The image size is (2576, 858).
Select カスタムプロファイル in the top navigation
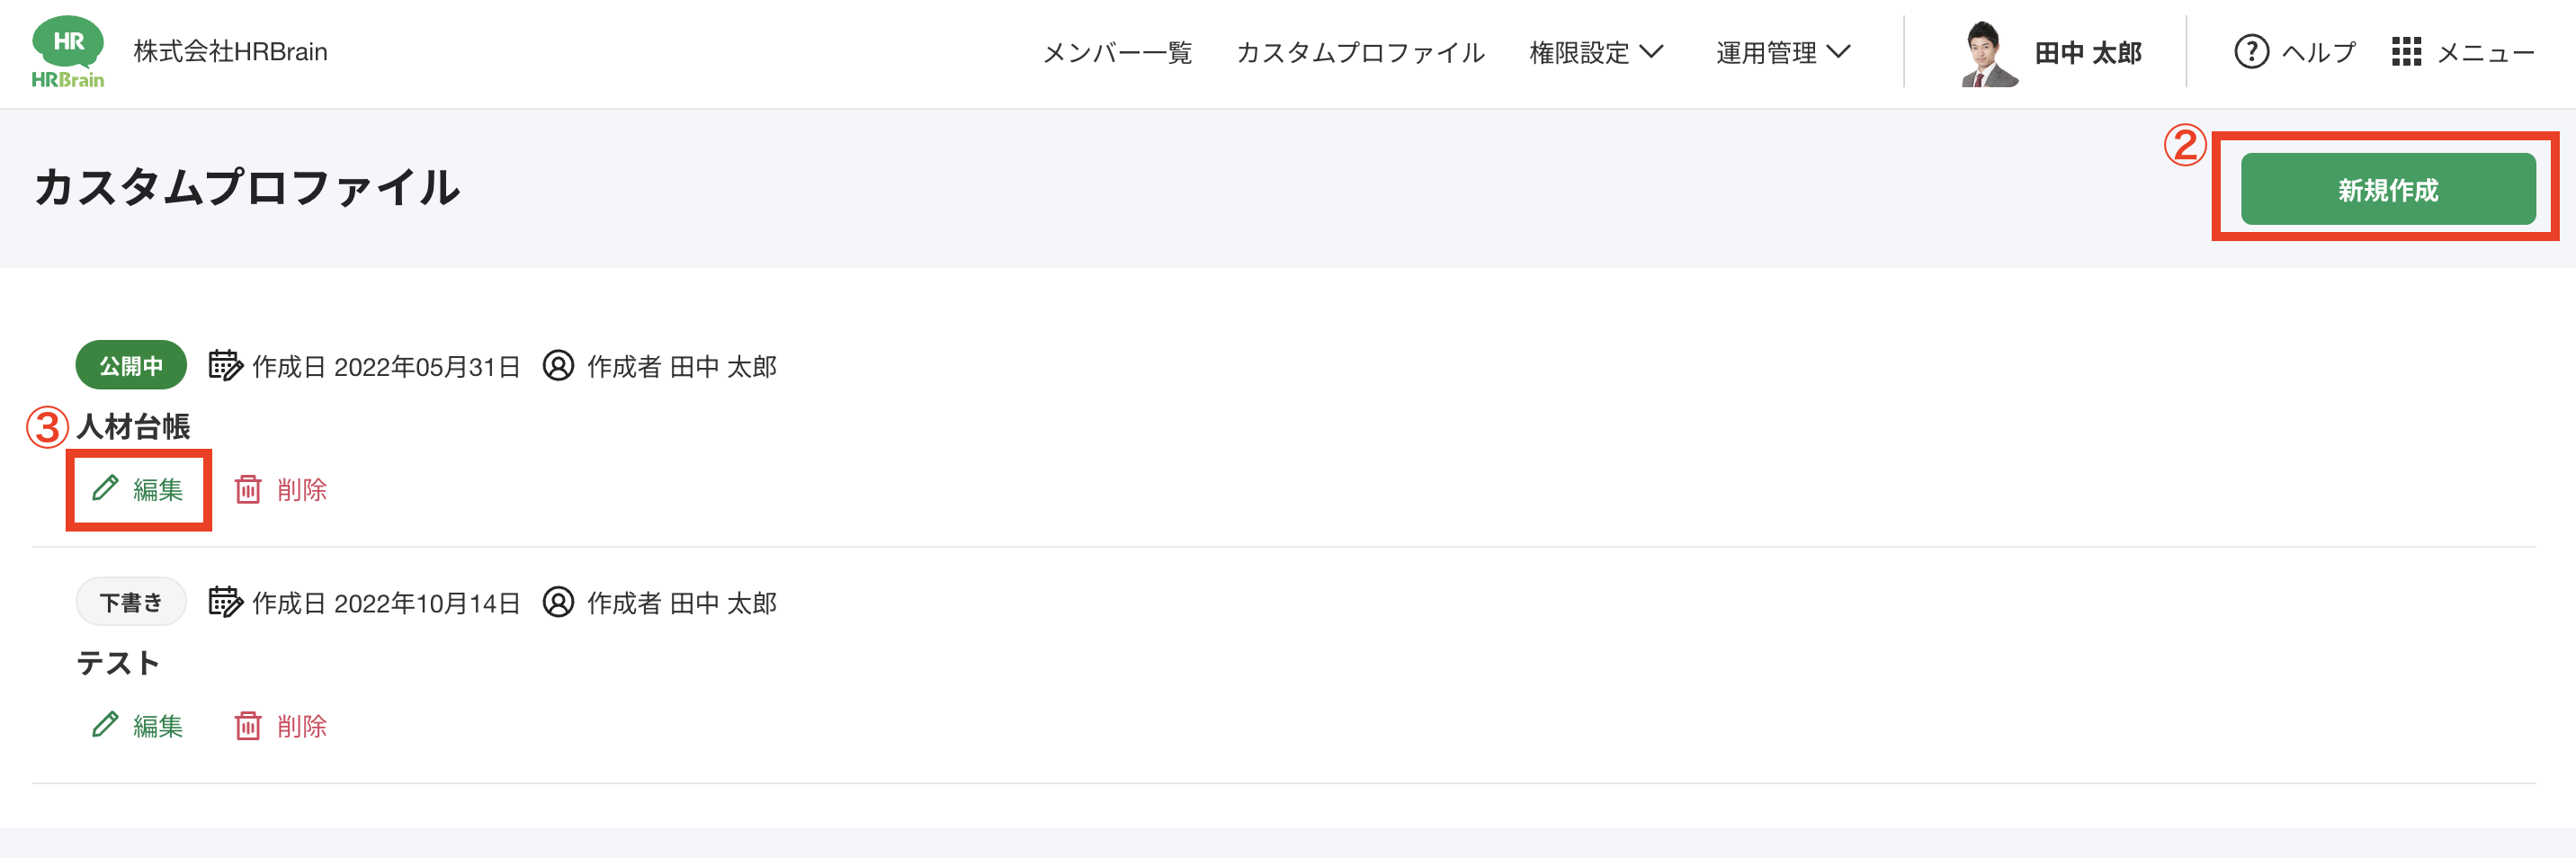point(1360,52)
